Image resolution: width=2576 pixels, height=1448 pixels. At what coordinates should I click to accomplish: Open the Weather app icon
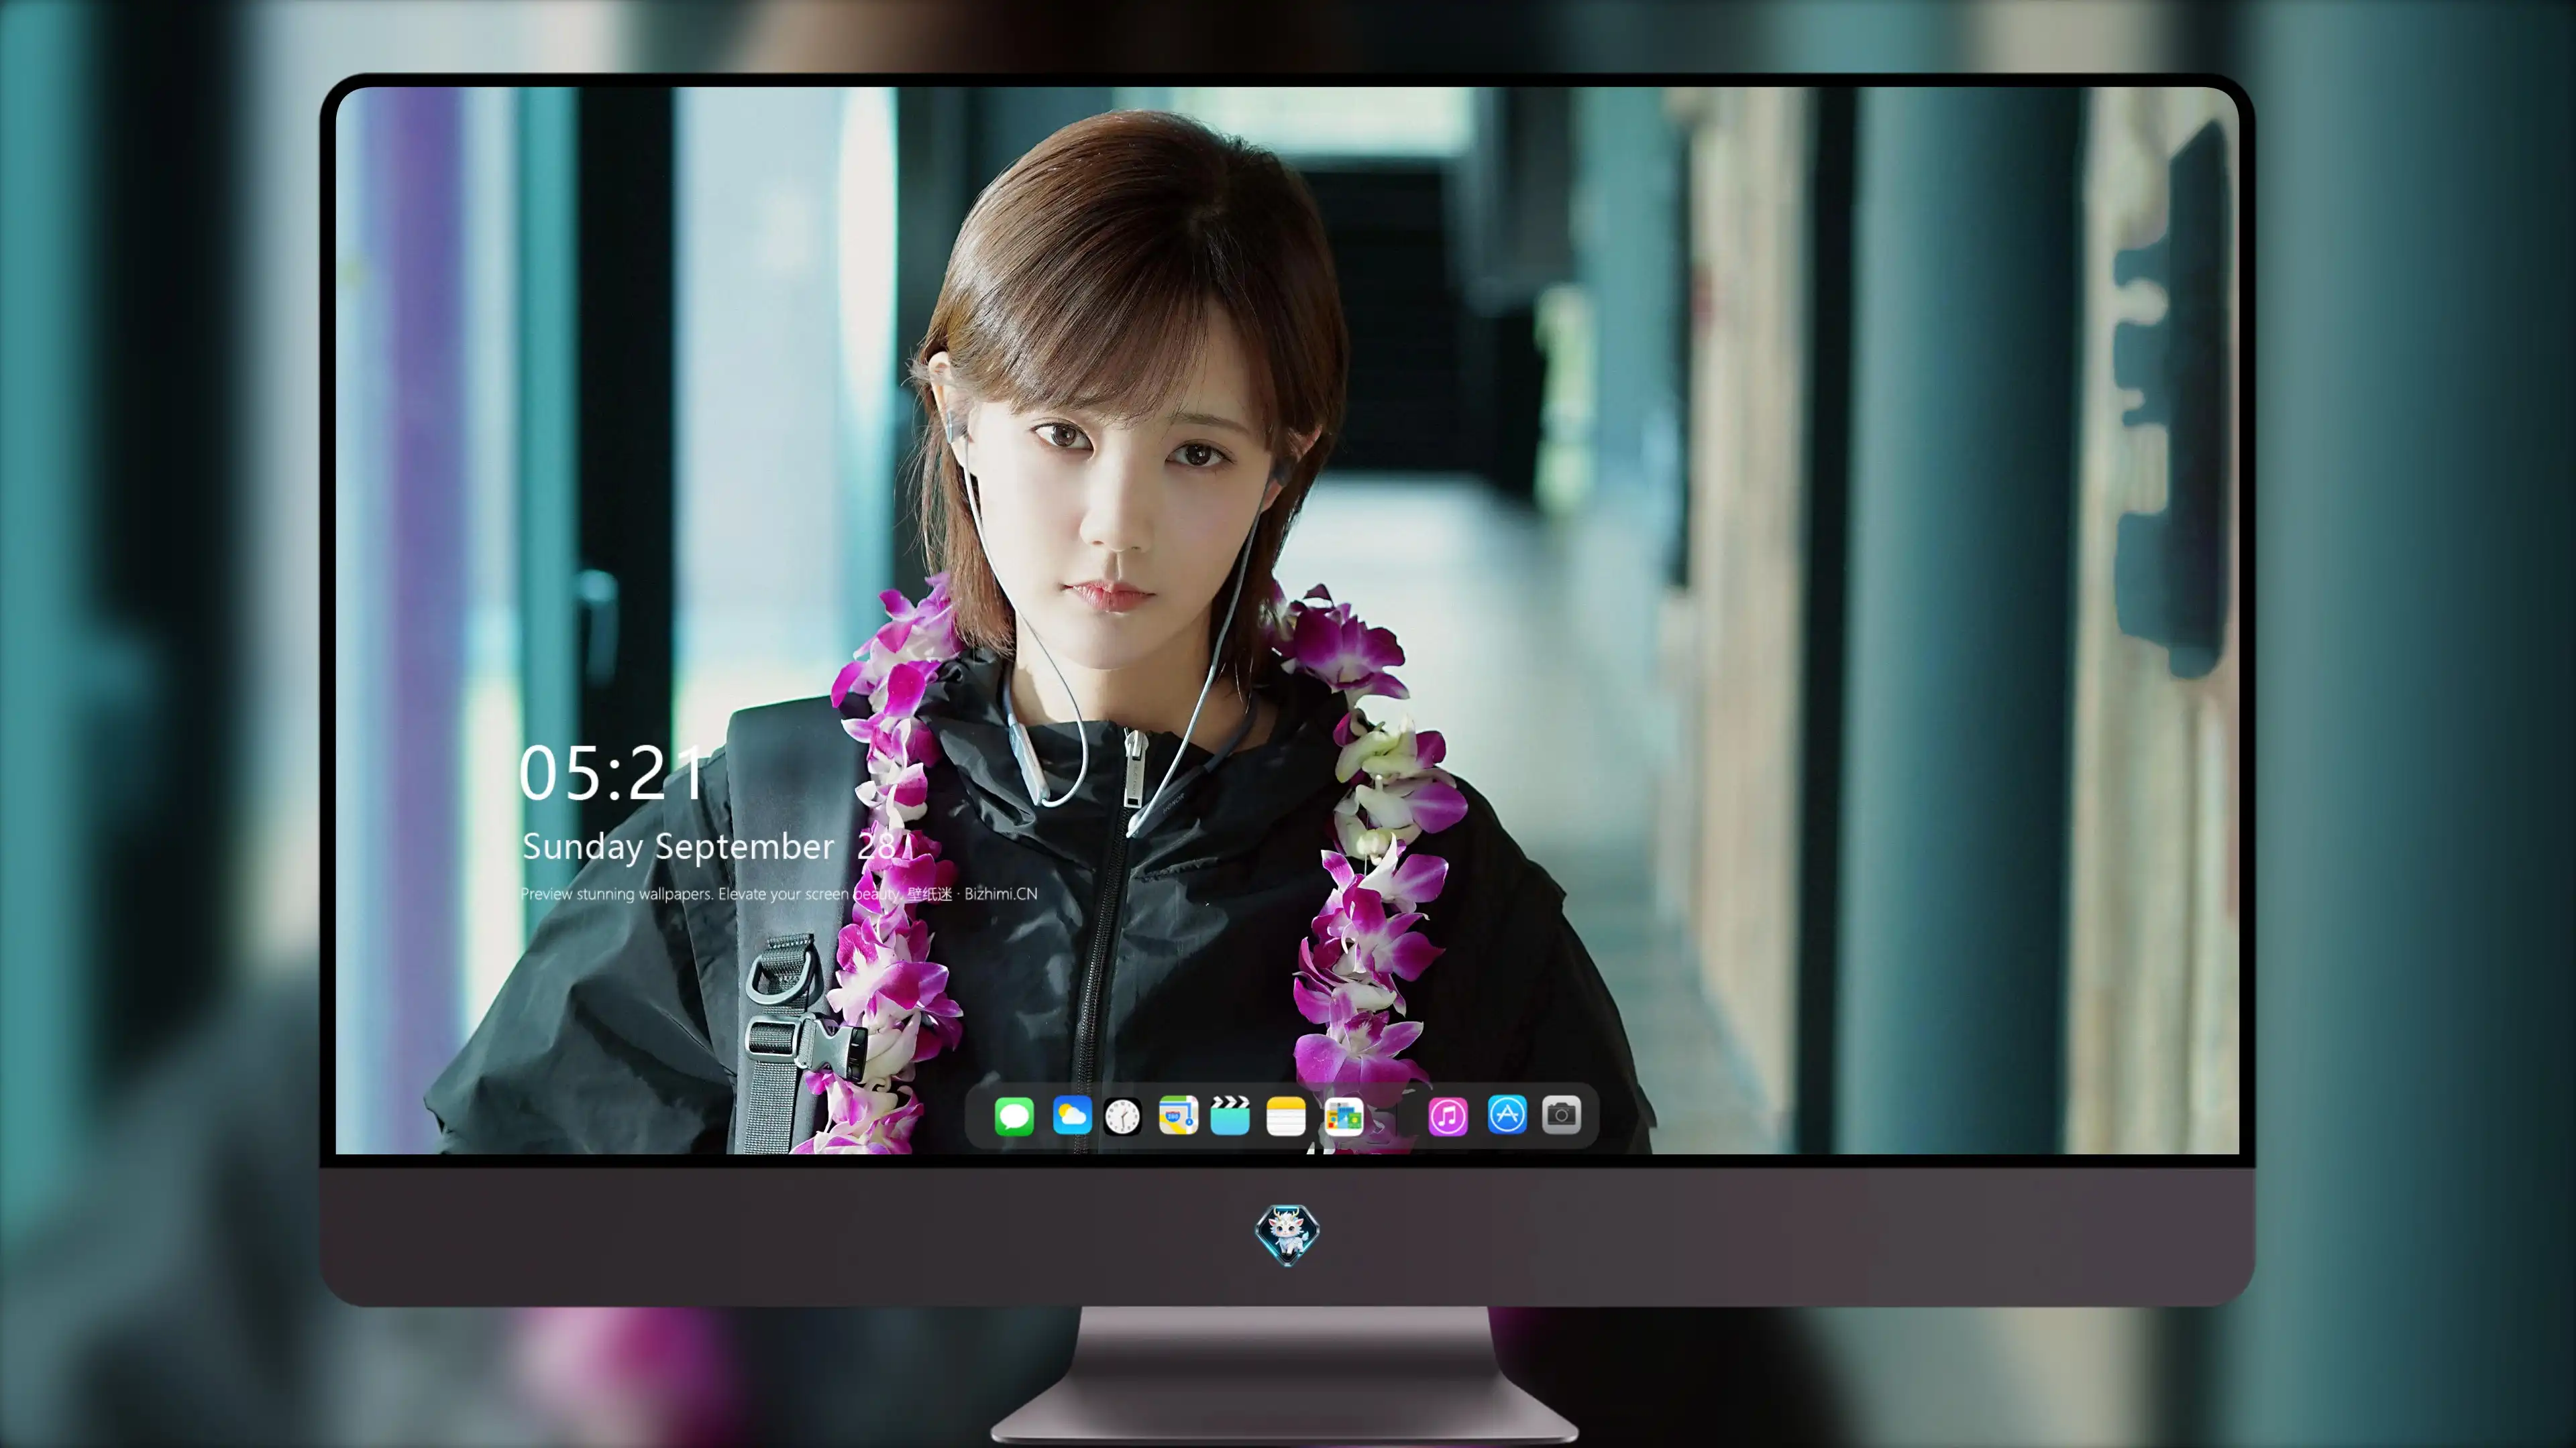click(x=1072, y=1115)
